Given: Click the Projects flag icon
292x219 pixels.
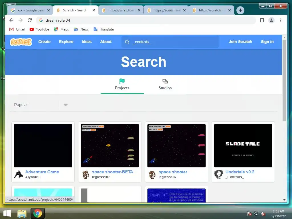Looking at the screenshot, I should 122,81.
